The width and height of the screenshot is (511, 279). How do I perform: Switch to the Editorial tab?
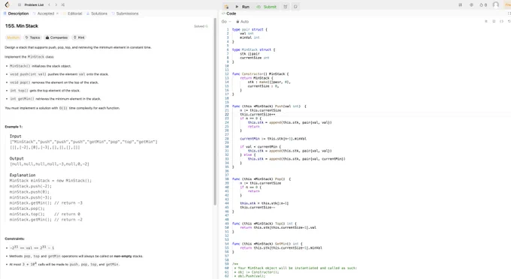pyautogui.click(x=72, y=13)
